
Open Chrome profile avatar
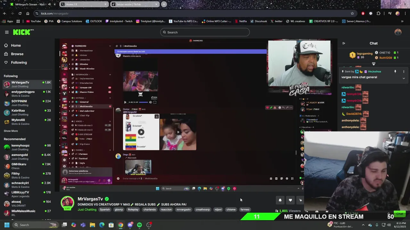(x=398, y=13)
